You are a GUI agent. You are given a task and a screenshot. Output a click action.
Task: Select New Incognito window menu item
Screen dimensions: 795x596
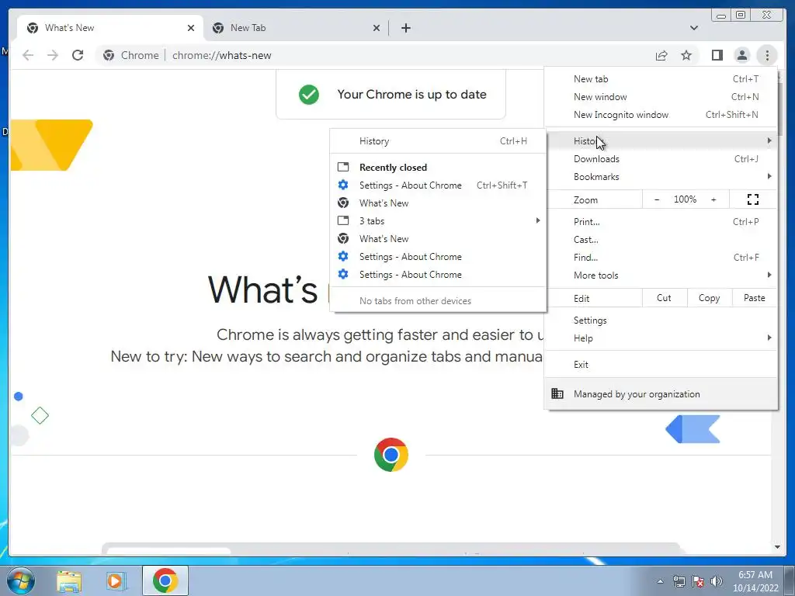(x=661, y=115)
